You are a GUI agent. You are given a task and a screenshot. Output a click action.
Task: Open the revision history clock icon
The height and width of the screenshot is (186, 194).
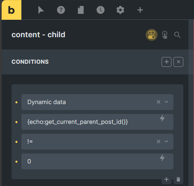pyautogui.click(x=101, y=10)
